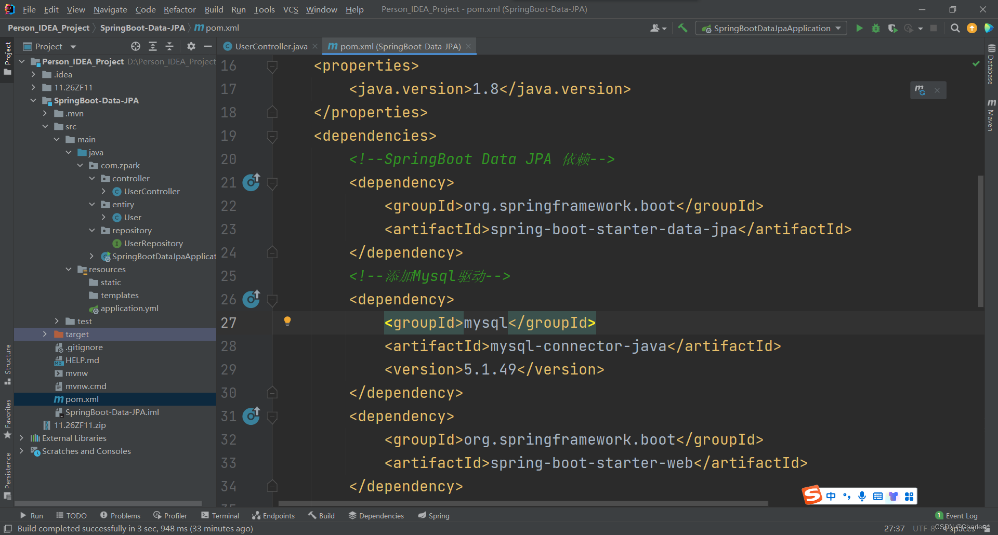
Task: Click the Project panel horizontal scrollbar
Action: click(x=108, y=503)
